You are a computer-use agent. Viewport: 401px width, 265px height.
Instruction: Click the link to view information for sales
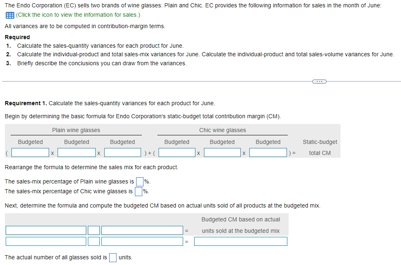click(78, 15)
